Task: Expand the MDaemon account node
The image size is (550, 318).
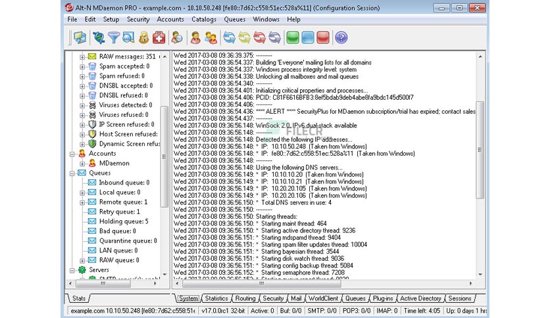Action: click(x=82, y=164)
